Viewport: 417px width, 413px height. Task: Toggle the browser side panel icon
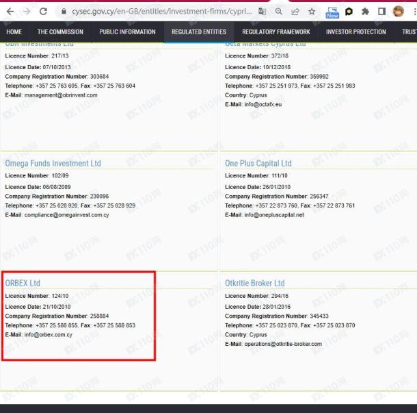382,12
